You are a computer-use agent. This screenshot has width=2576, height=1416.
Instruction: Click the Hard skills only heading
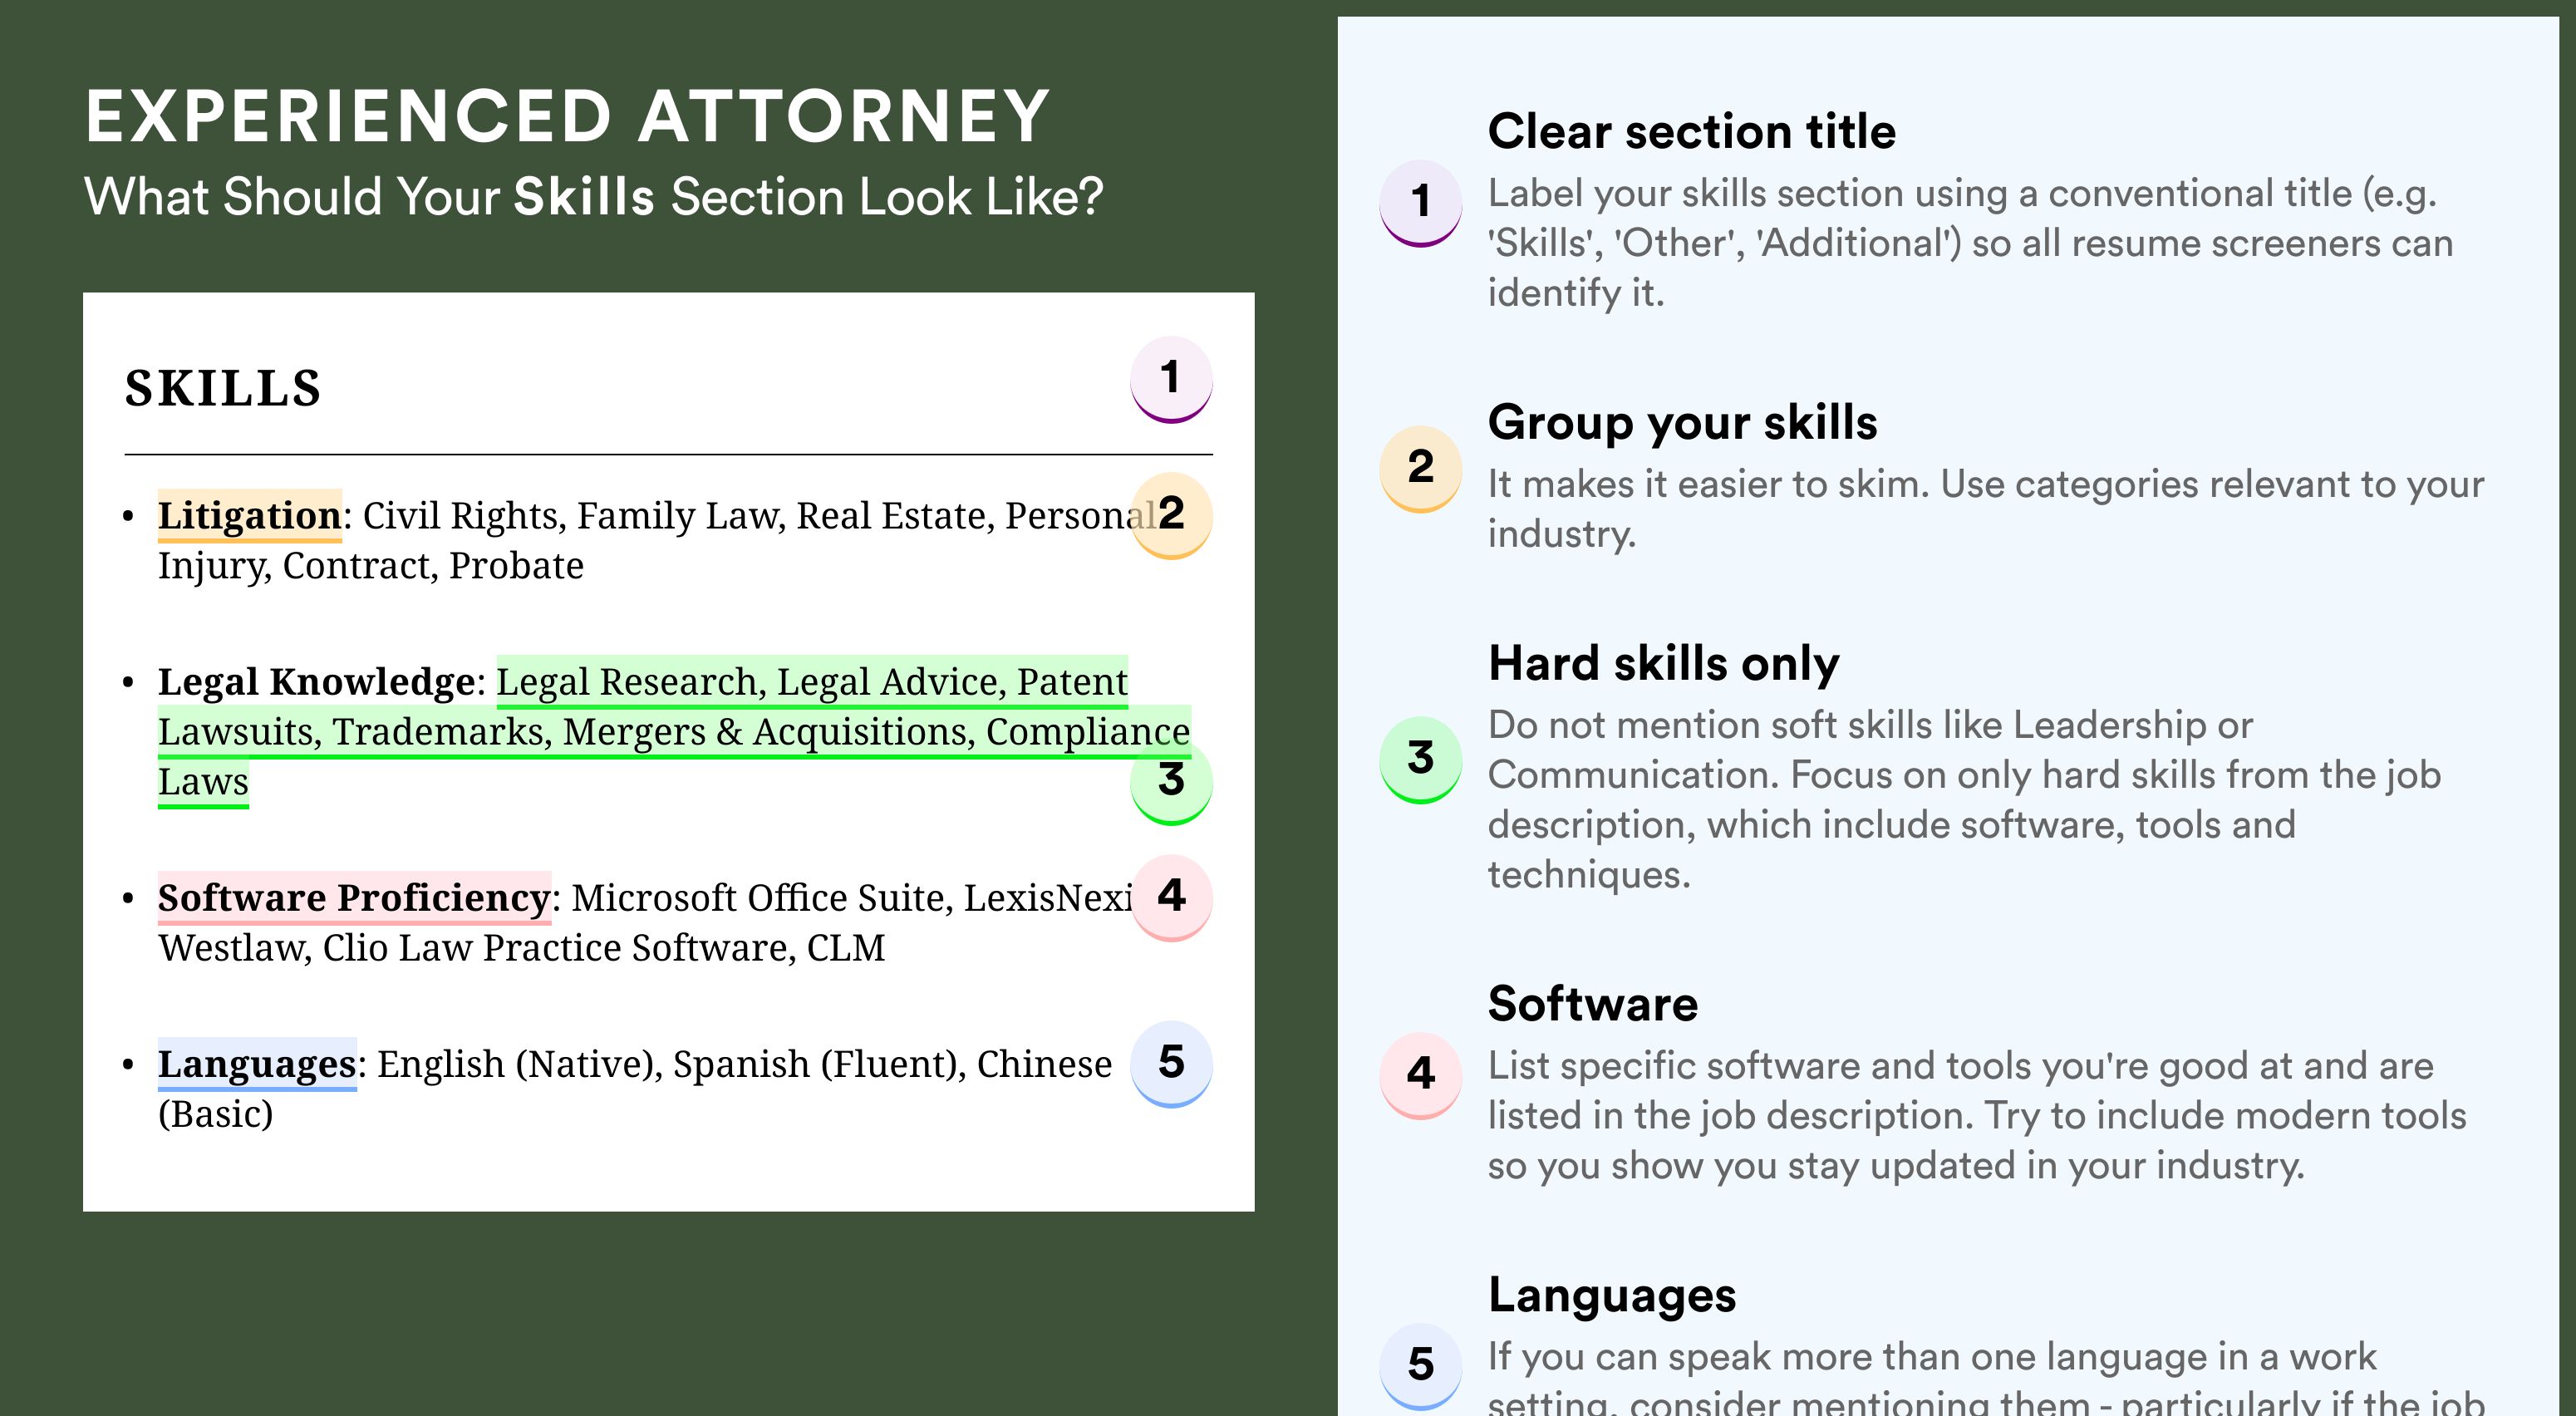(1663, 663)
